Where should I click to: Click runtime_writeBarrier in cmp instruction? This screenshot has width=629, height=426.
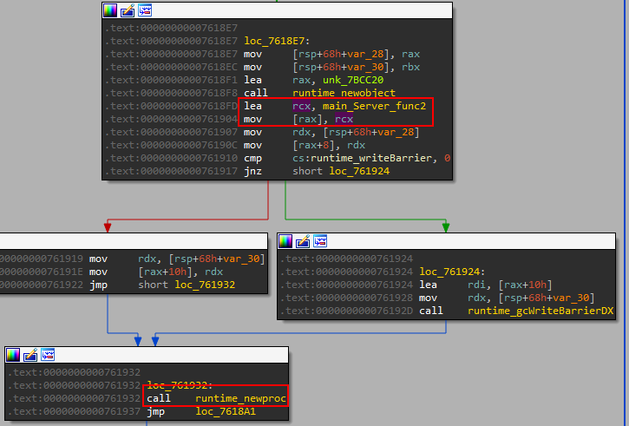click(x=370, y=158)
